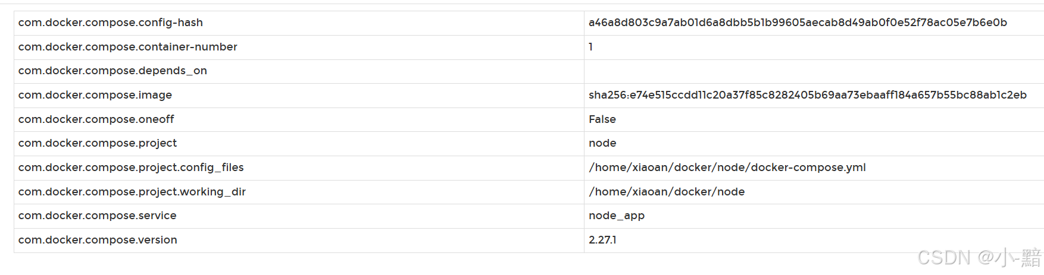Image resolution: width=1044 pixels, height=275 pixels.
Task: Click the com.docker.compose.project.working_dir label
Action: [132, 192]
